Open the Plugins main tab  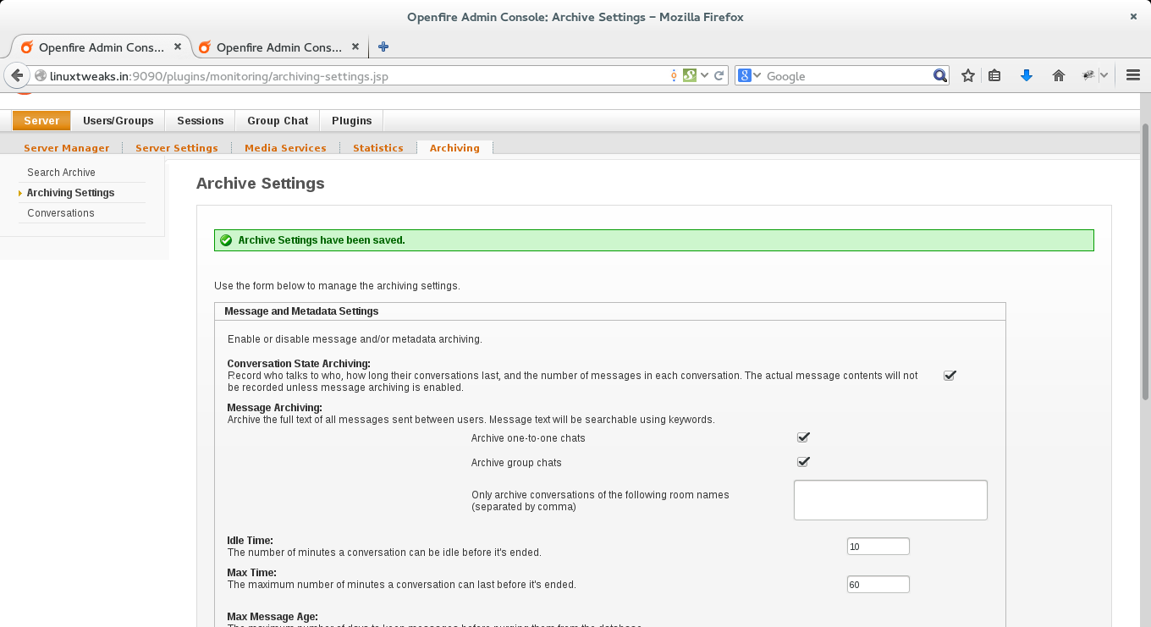click(352, 121)
